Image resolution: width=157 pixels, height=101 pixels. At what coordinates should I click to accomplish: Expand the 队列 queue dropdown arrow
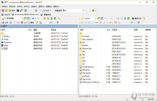click(50, 10)
